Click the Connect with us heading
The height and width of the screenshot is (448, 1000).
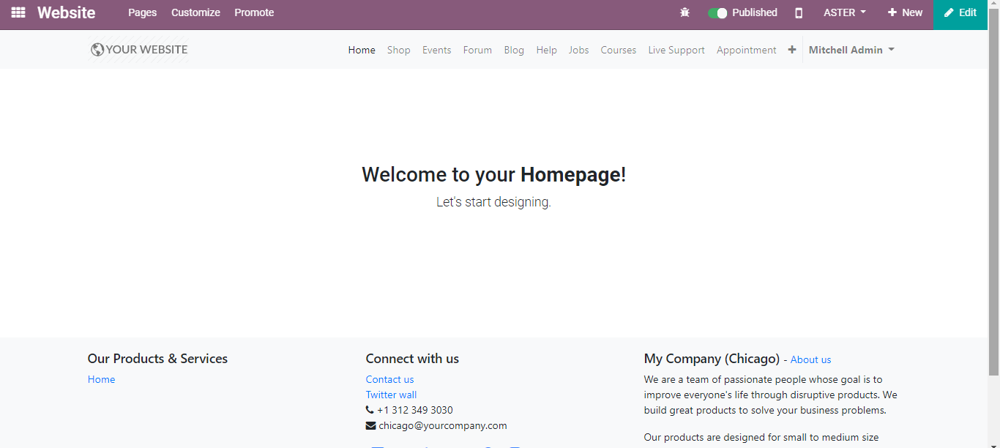coord(412,359)
